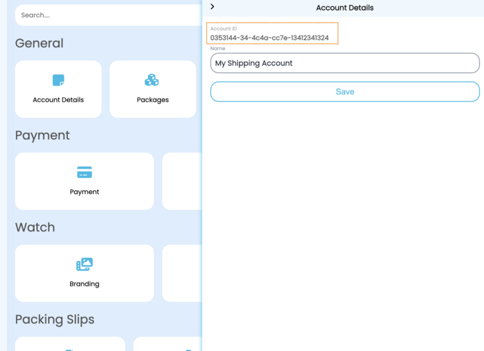Click the highlighted Account ID value
Image resolution: width=484 pixels, height=351 pixels.
point(269,38)
